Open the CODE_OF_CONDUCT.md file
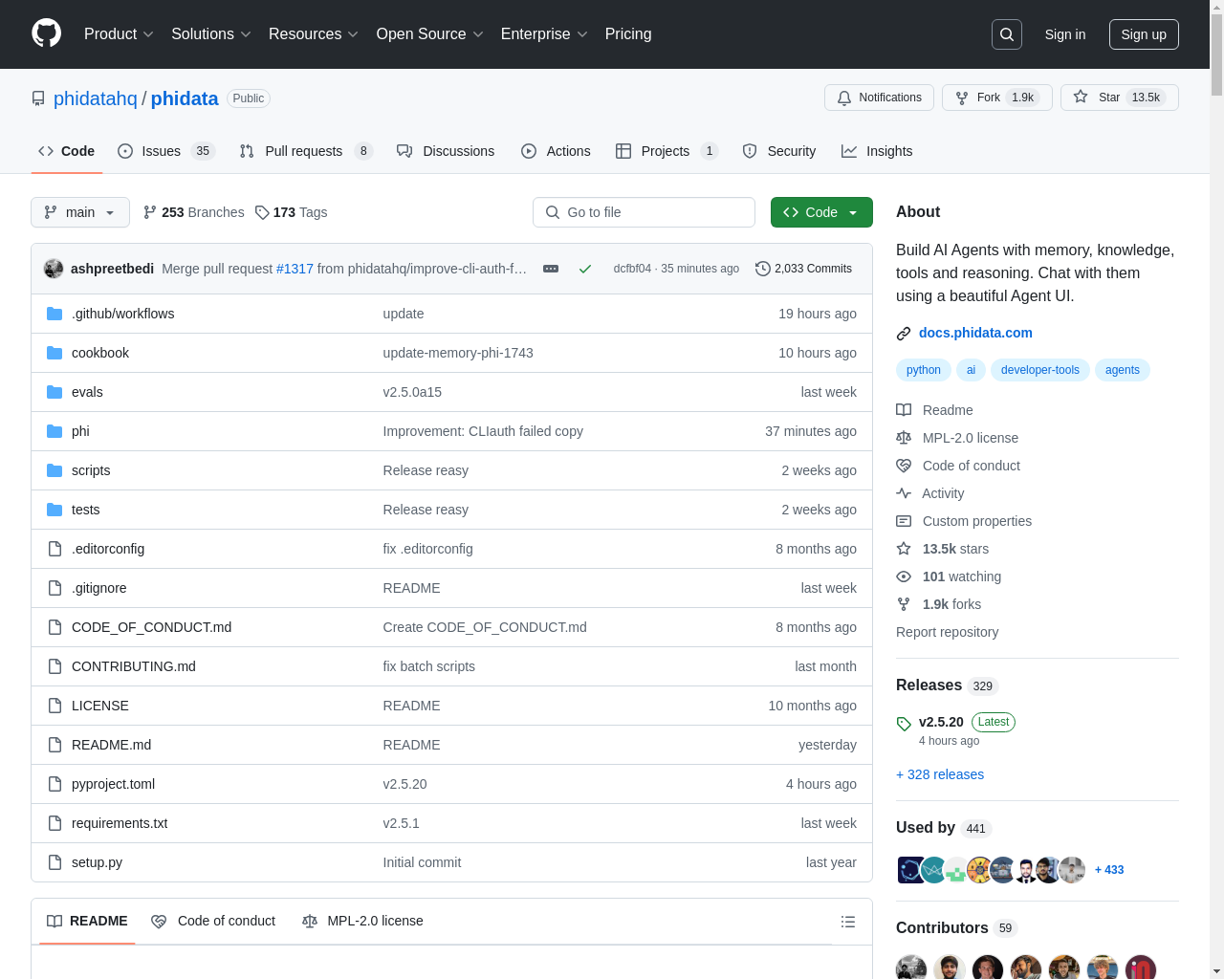 point(151,627)
